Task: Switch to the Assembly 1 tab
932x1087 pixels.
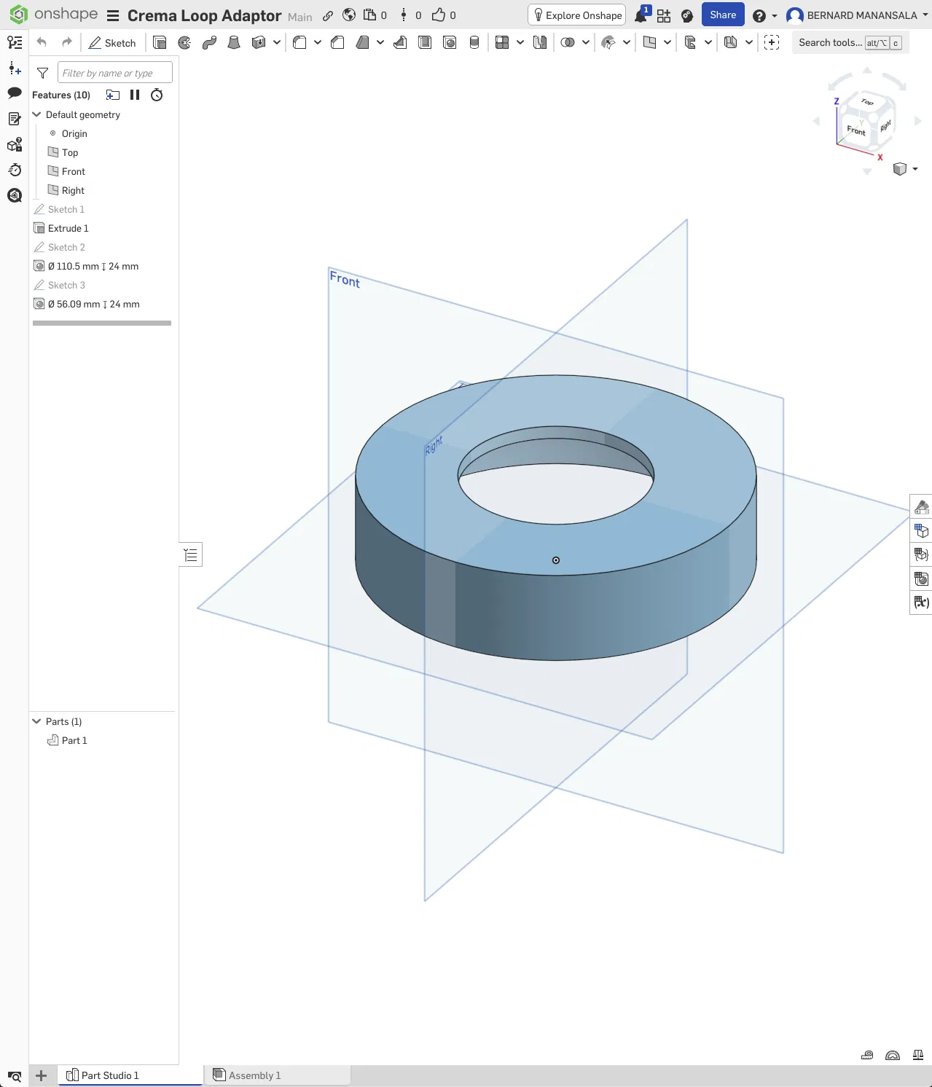Action: (278, 1075)
